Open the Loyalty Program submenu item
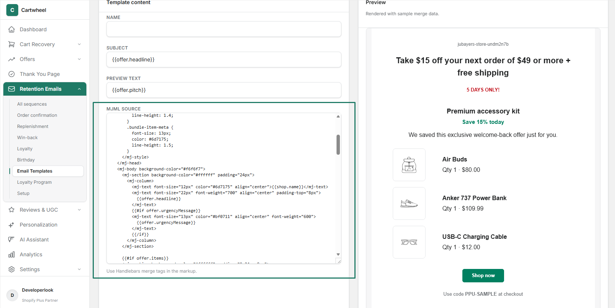615x308 pixels. coord(34,182)
